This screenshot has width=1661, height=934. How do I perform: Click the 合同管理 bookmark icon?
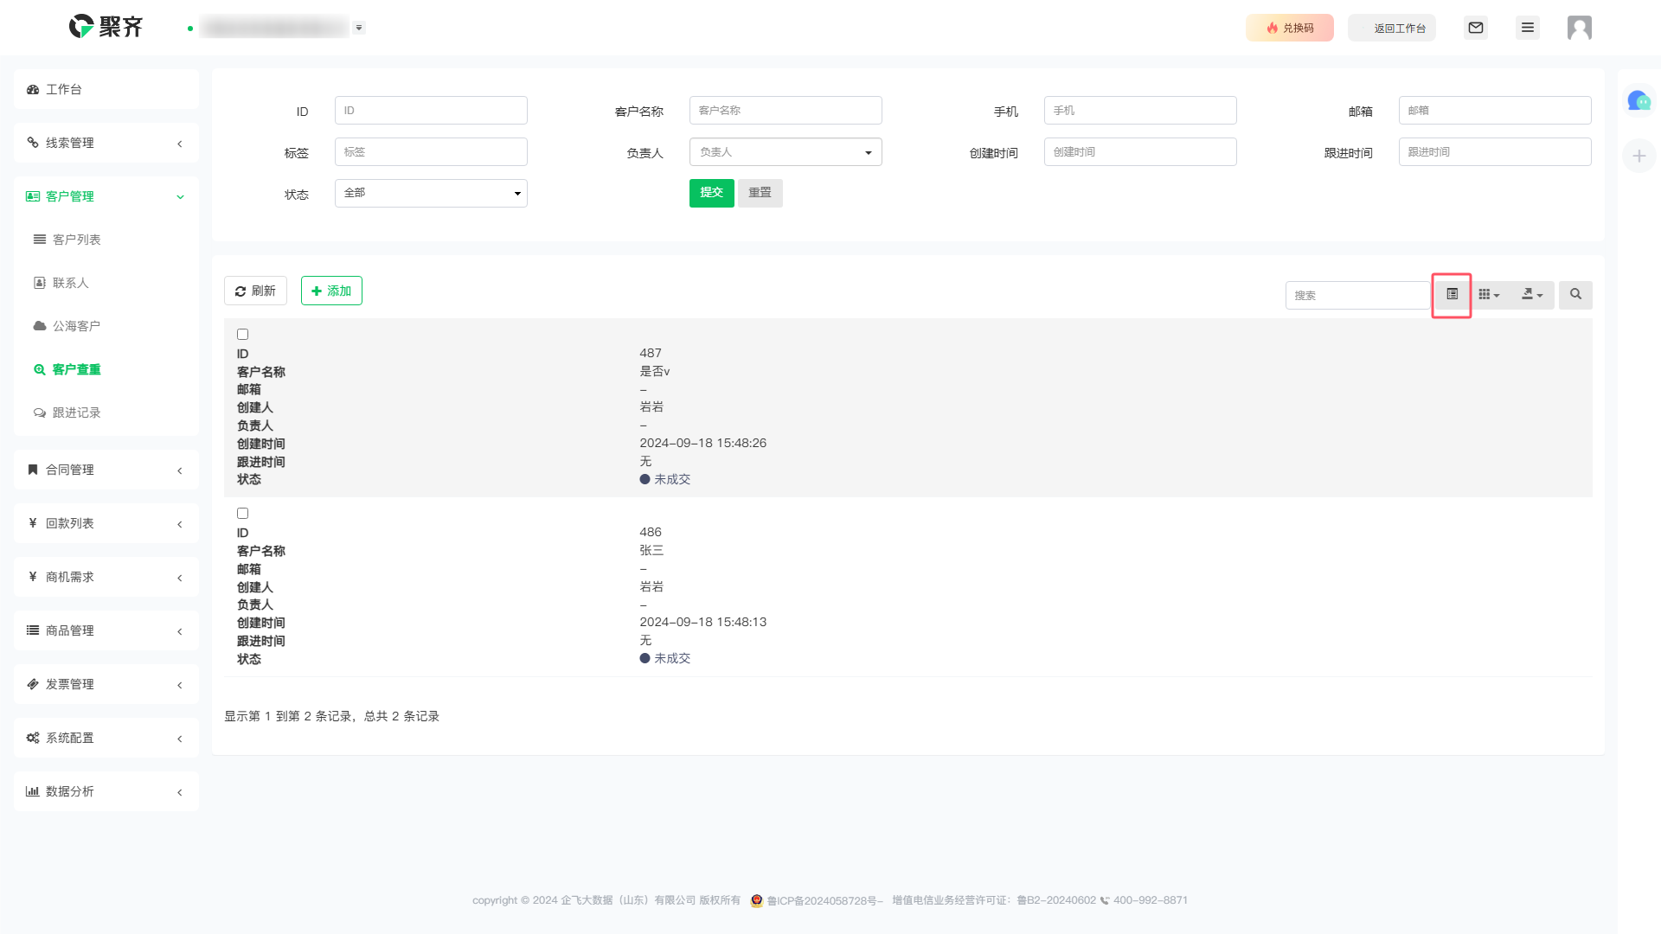(33, 470)
